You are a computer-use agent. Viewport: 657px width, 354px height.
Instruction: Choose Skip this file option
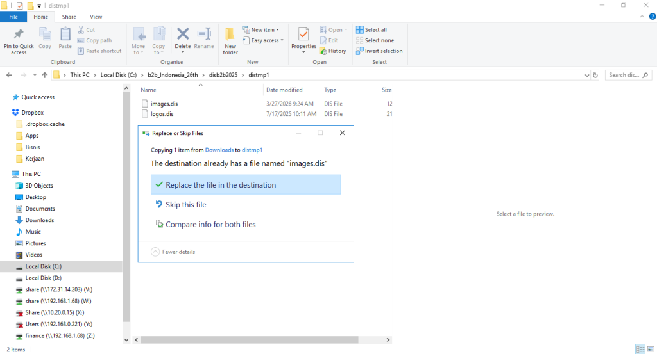(185, 205)
